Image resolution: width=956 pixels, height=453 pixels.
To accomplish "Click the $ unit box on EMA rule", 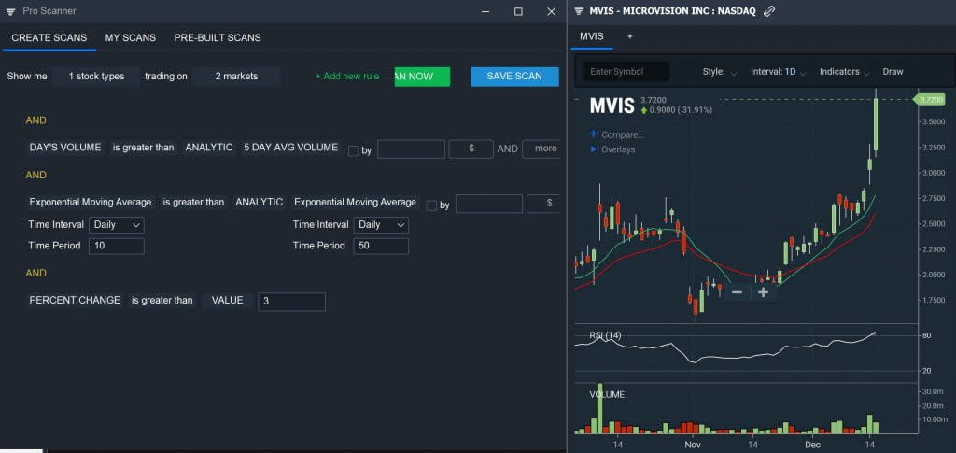I will coord(543,204).
